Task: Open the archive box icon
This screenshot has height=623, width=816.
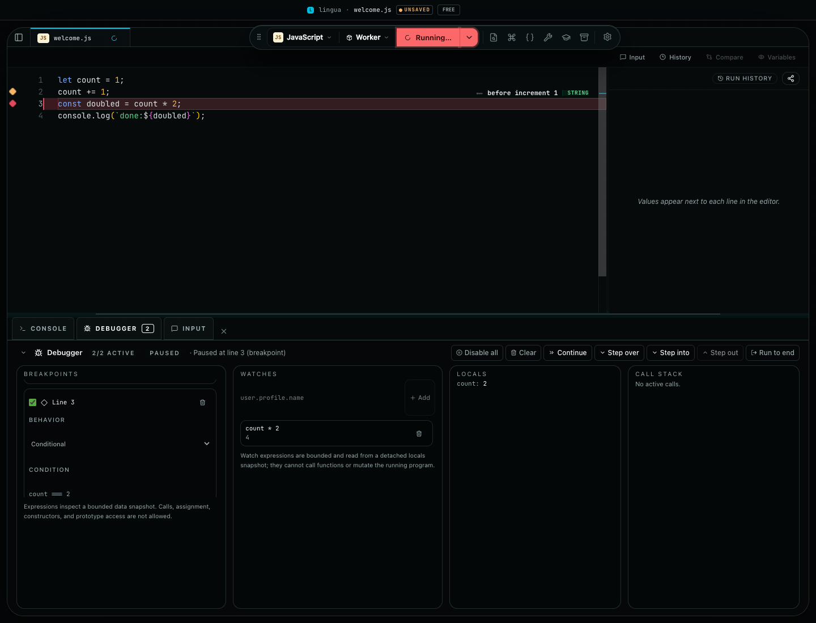Action: (584, 37)
